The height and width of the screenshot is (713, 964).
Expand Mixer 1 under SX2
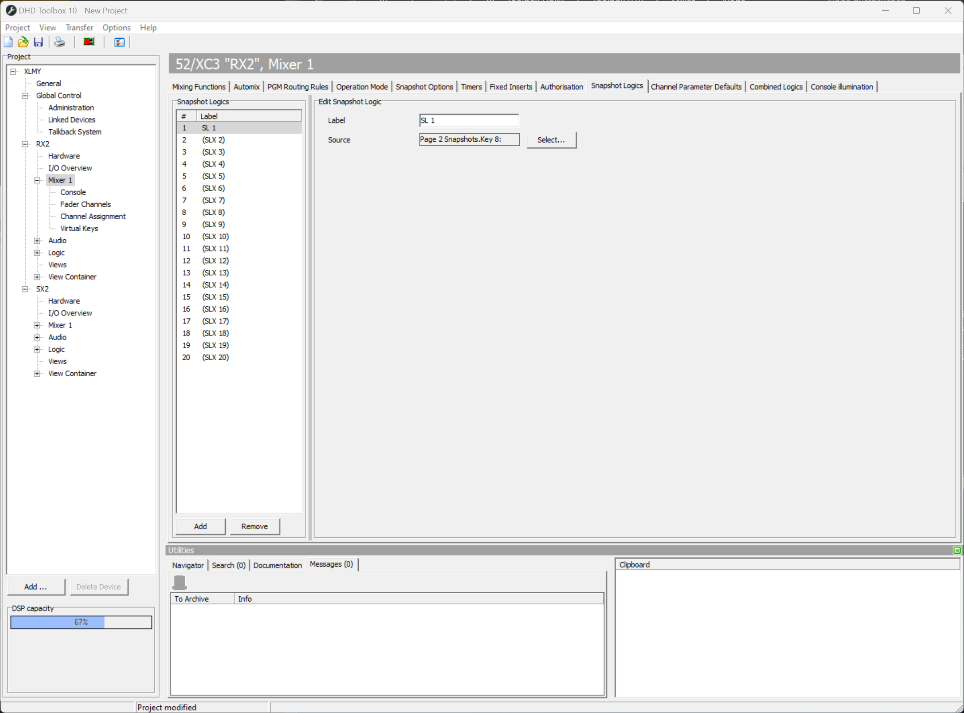(x=38, y=325)
